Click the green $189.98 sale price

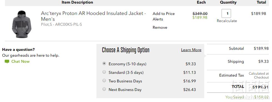(x=200, y=17)
